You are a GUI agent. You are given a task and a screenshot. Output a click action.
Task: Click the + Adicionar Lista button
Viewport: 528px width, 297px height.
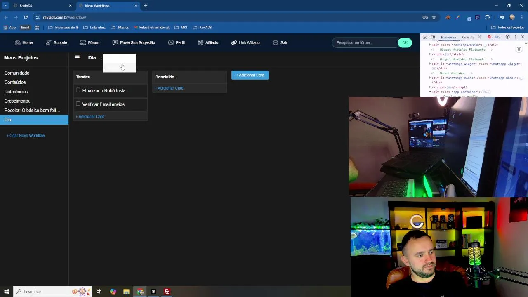point(250,75)
